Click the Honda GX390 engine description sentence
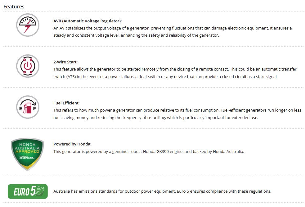305x207 pixels. 149,152
